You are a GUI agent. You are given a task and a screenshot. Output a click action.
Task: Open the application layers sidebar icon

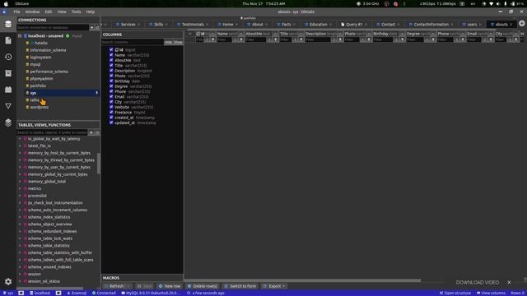[x=8, y=123]
